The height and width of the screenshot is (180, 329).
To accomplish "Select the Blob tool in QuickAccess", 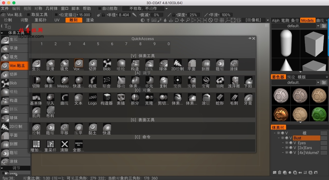I will [107, 65].
